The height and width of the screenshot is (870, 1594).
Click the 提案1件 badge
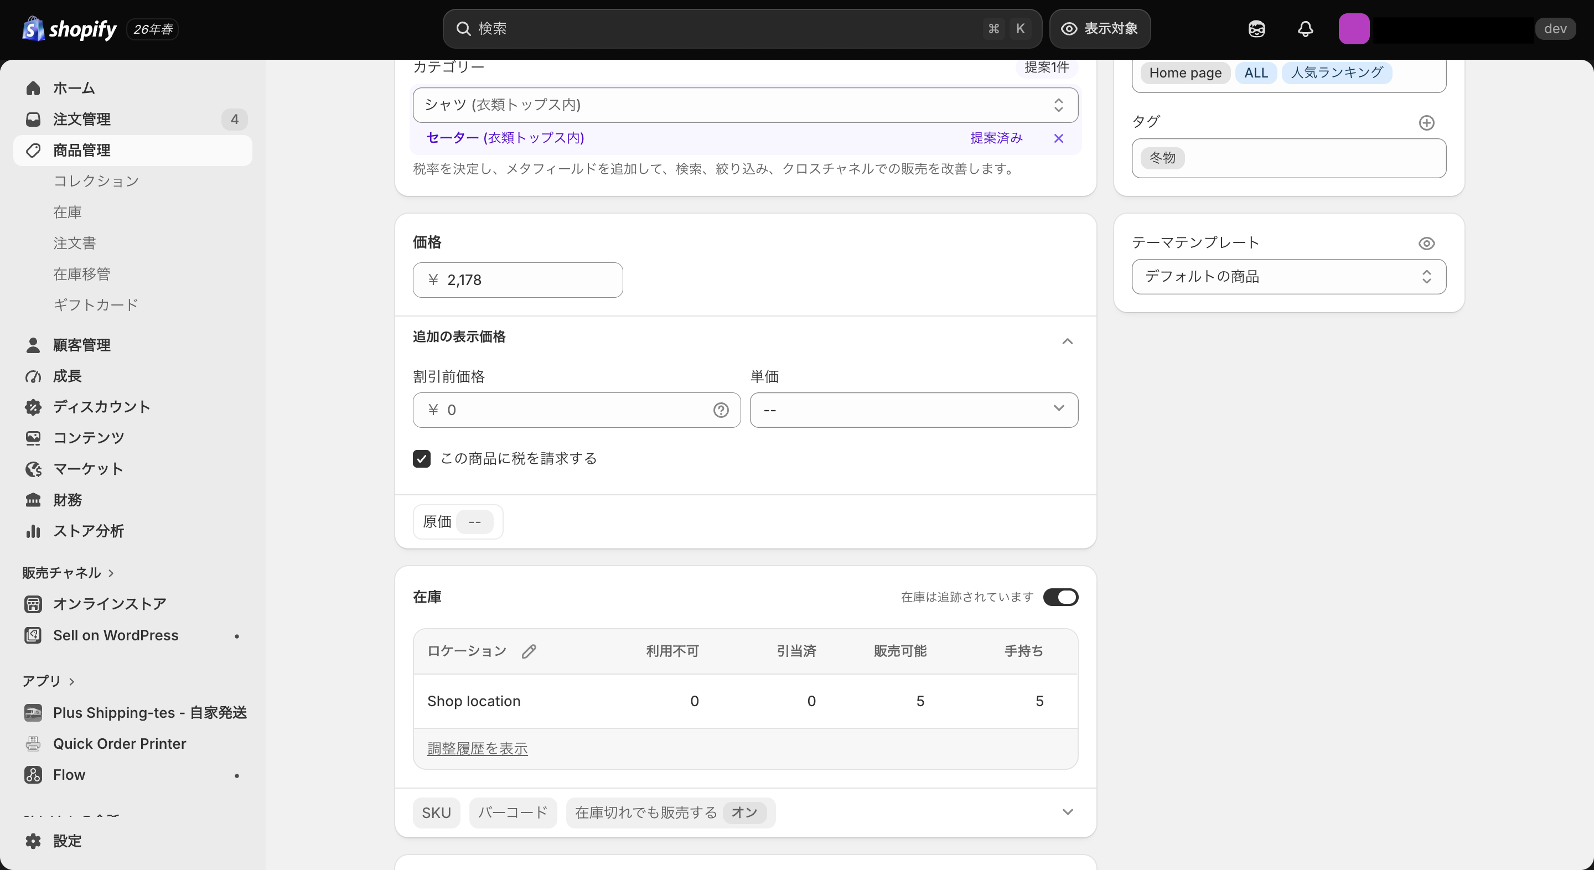(x=1047, y=68)
